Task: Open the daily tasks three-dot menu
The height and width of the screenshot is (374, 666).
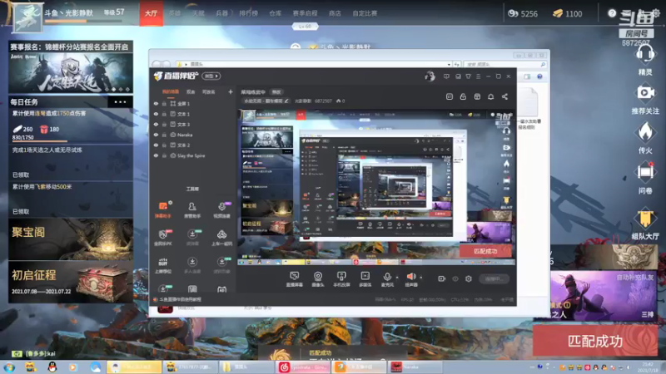Action: coord(120,101)
